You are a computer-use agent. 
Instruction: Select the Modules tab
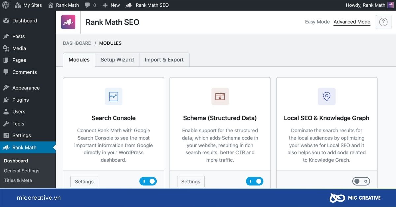[x=79, y=60]
